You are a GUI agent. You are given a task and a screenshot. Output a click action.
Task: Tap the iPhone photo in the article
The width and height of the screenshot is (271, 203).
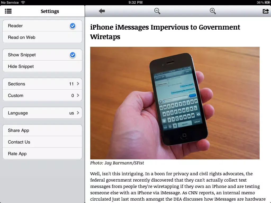(175, 103)
